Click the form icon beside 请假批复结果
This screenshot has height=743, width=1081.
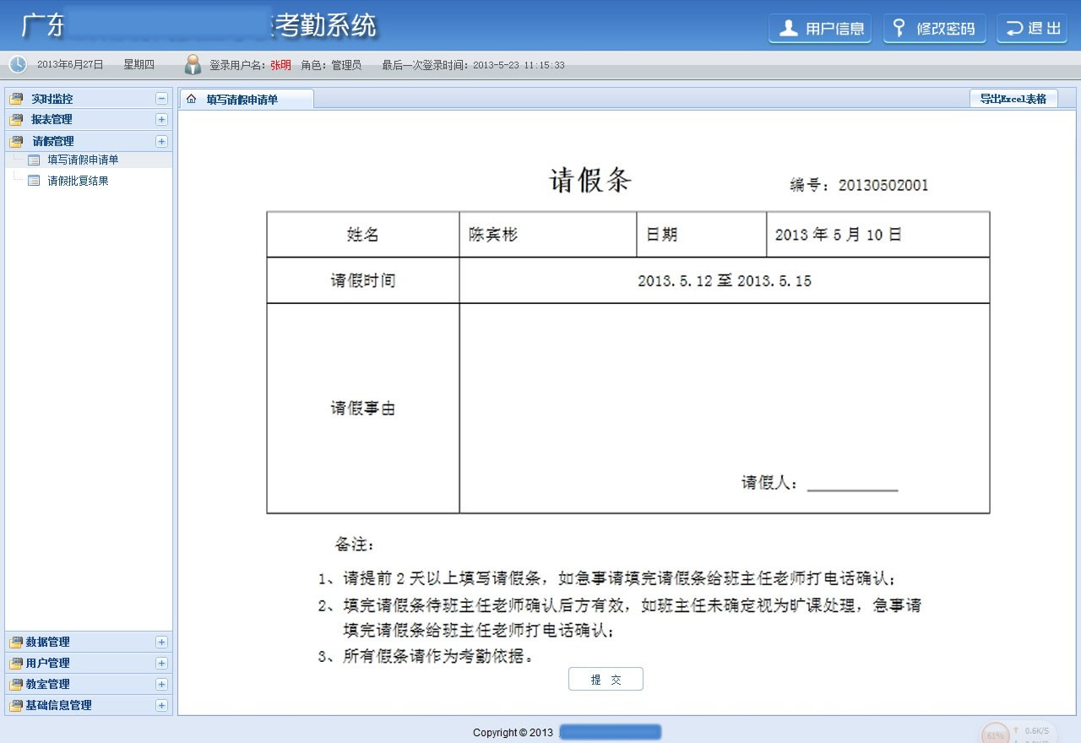pos(34,181)
